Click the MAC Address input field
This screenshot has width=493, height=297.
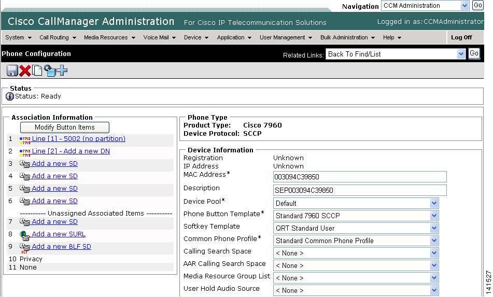click(x=360, y=177)
